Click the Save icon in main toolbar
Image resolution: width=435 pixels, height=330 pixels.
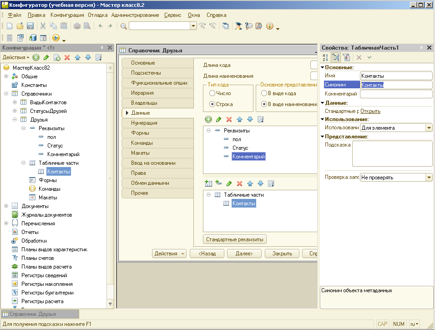[30, 26]
